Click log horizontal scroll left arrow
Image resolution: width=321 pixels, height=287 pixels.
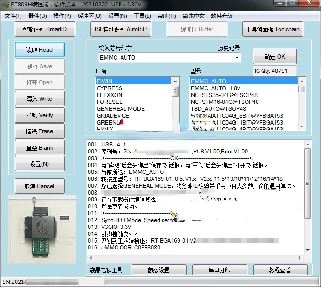tap(91, 258)
